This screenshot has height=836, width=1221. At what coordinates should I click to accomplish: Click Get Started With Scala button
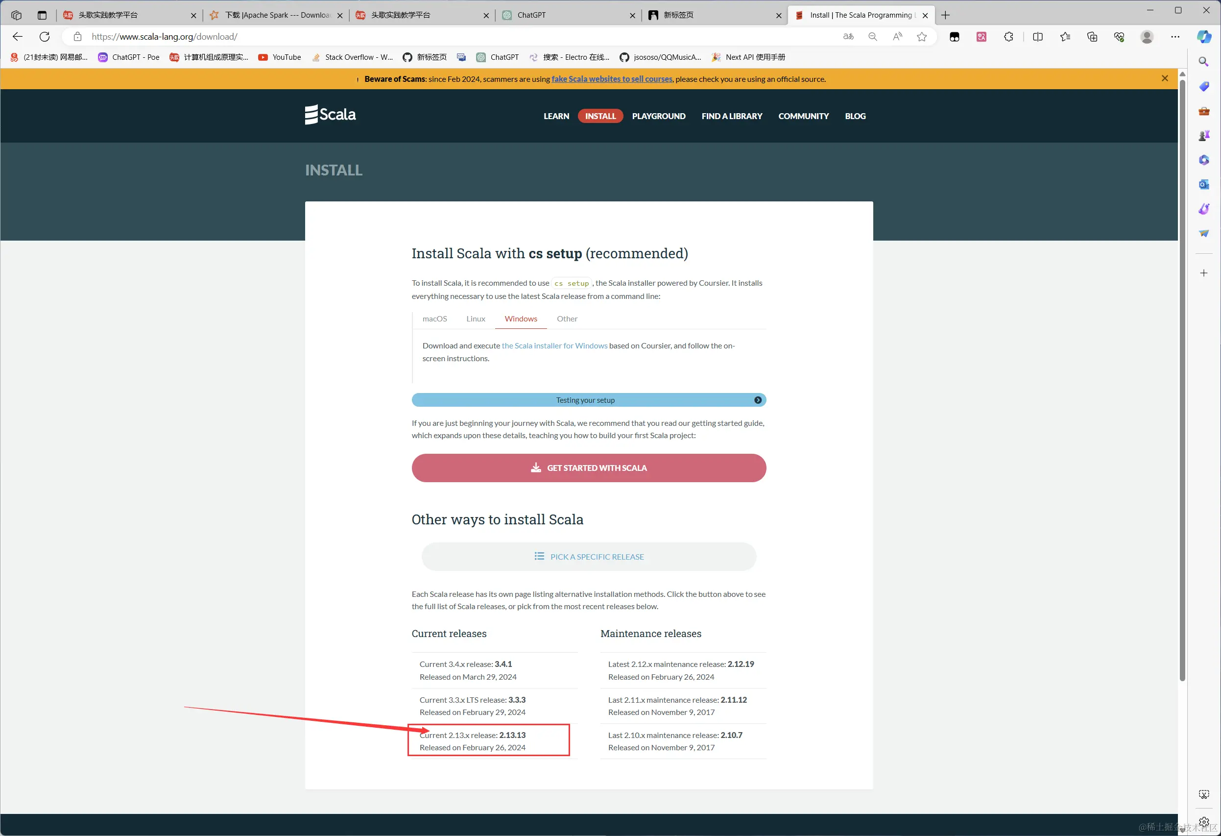(x=588, y=468)
